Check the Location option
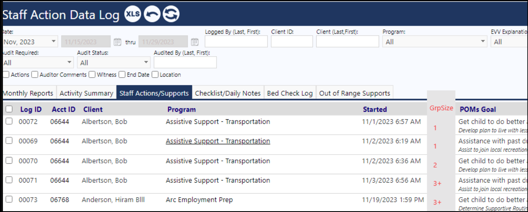This screenshot has width=528, height=212. pos(155,75)
